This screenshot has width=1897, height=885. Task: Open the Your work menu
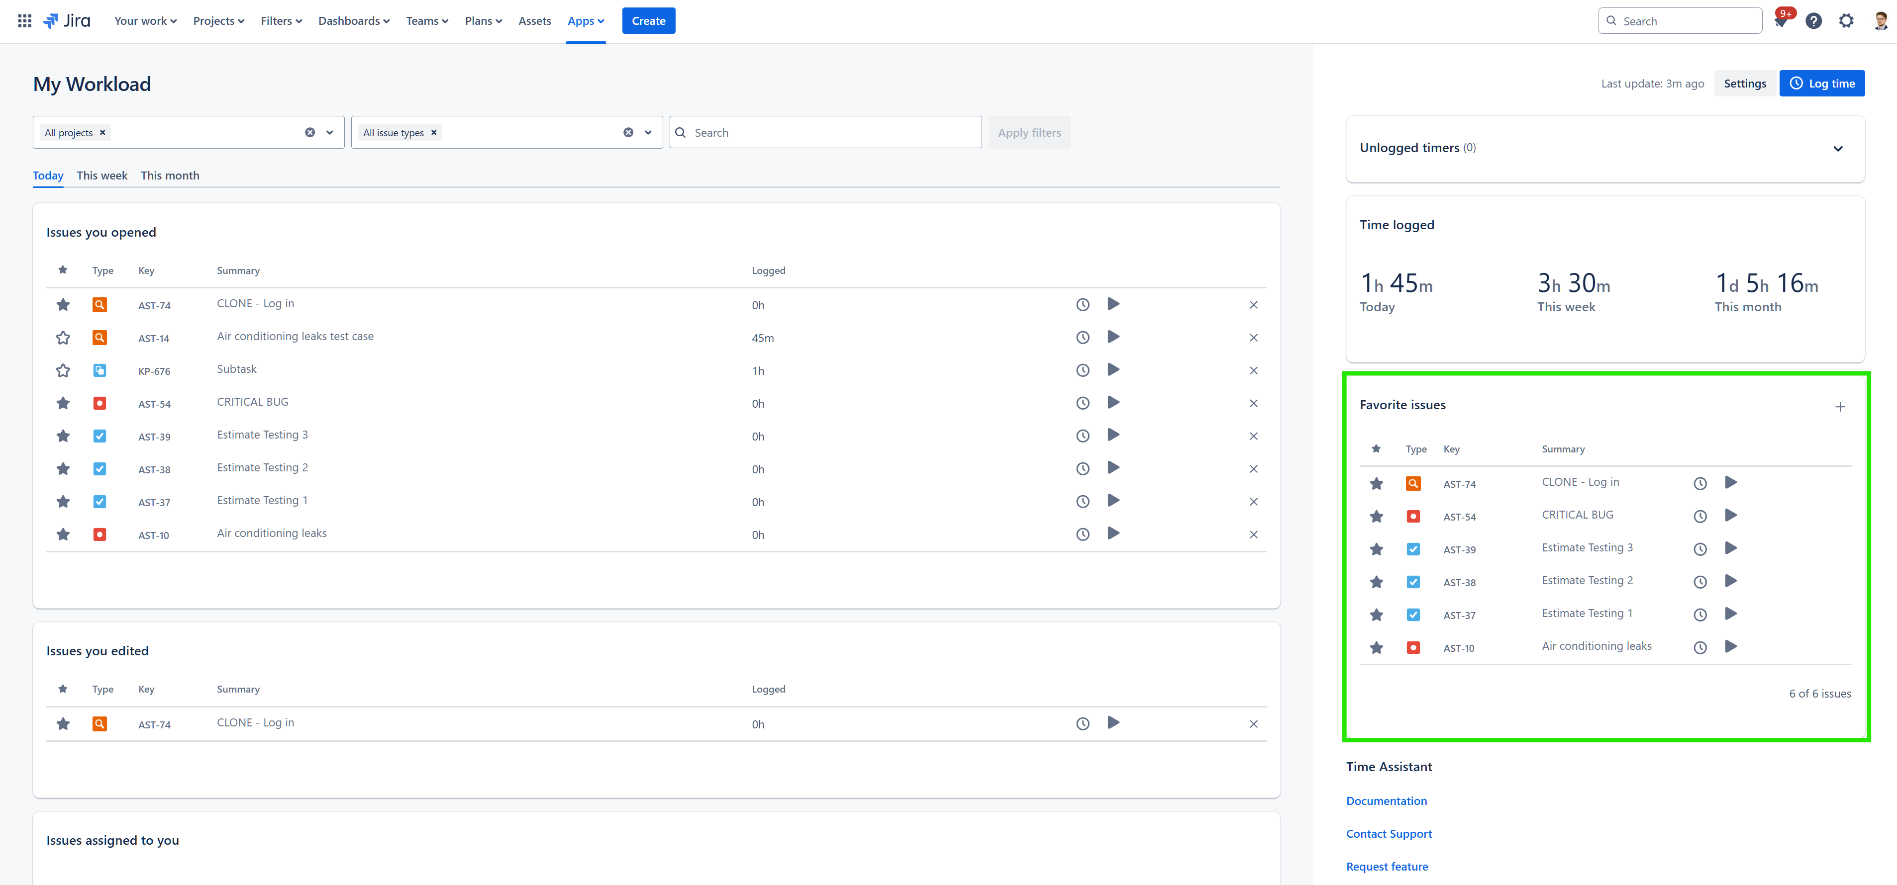pos(145,20)
